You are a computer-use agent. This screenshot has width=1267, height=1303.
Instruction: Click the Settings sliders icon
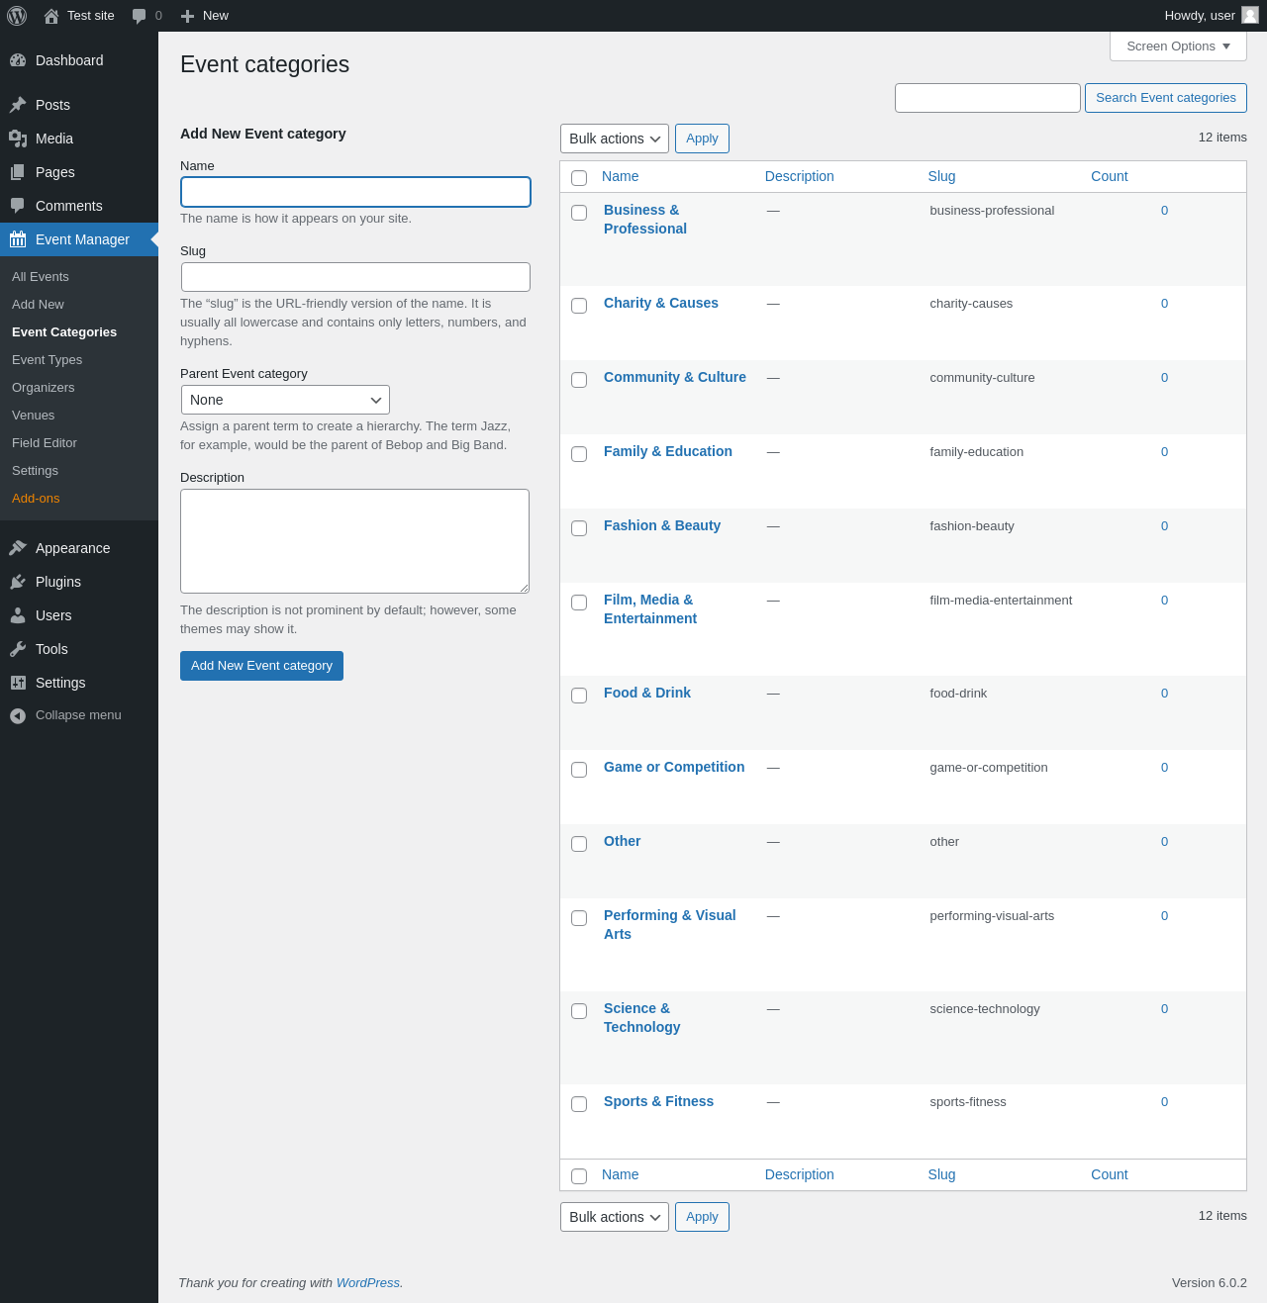[x=18, y=683]
